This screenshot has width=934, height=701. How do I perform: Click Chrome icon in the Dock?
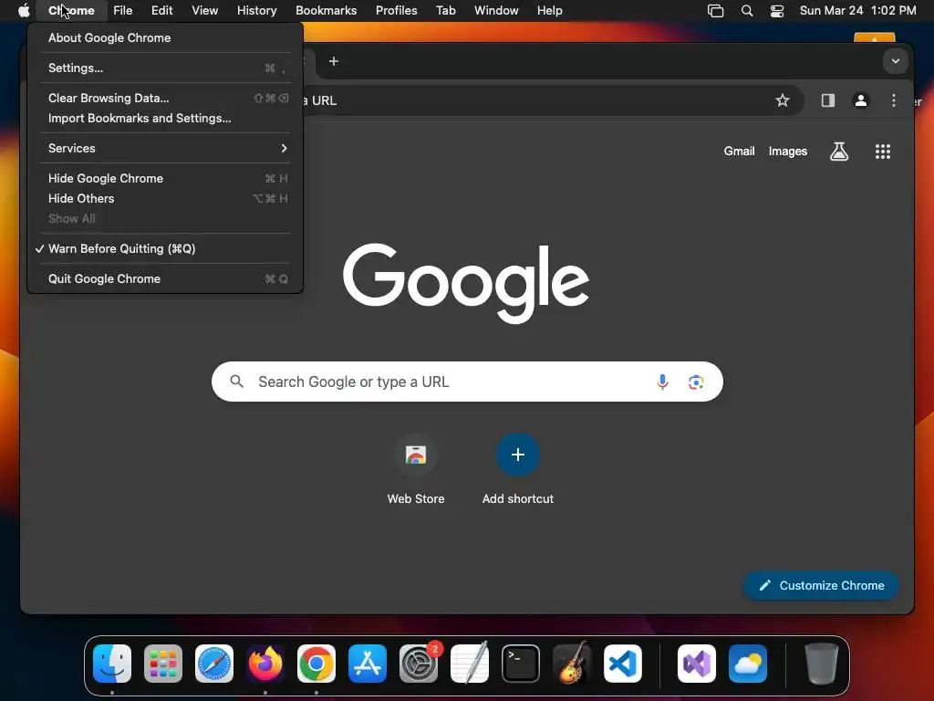click(317, 663)
